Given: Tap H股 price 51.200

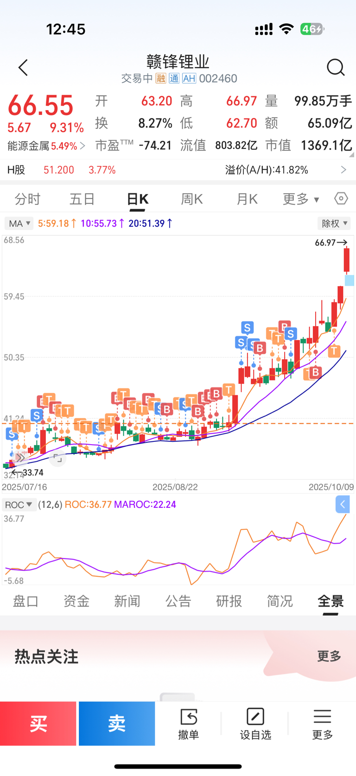Looking at the screenshot, I should [x=59, y=170].
